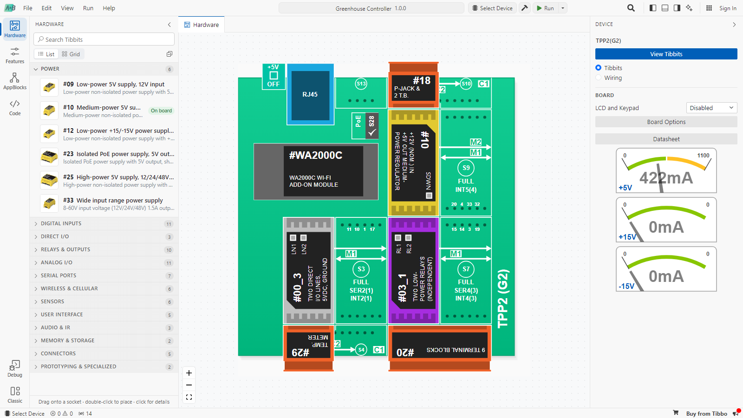Select the Wiring radio option
The height and width of the screenshot is (418, 743).
(x=598, y=78)
